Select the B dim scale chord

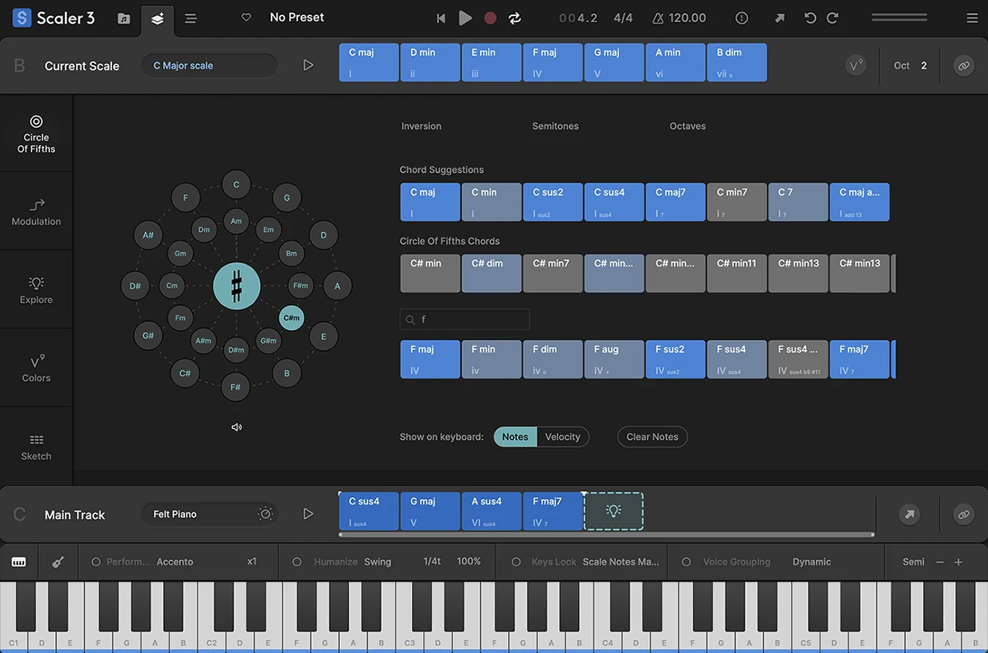[737, 62]
